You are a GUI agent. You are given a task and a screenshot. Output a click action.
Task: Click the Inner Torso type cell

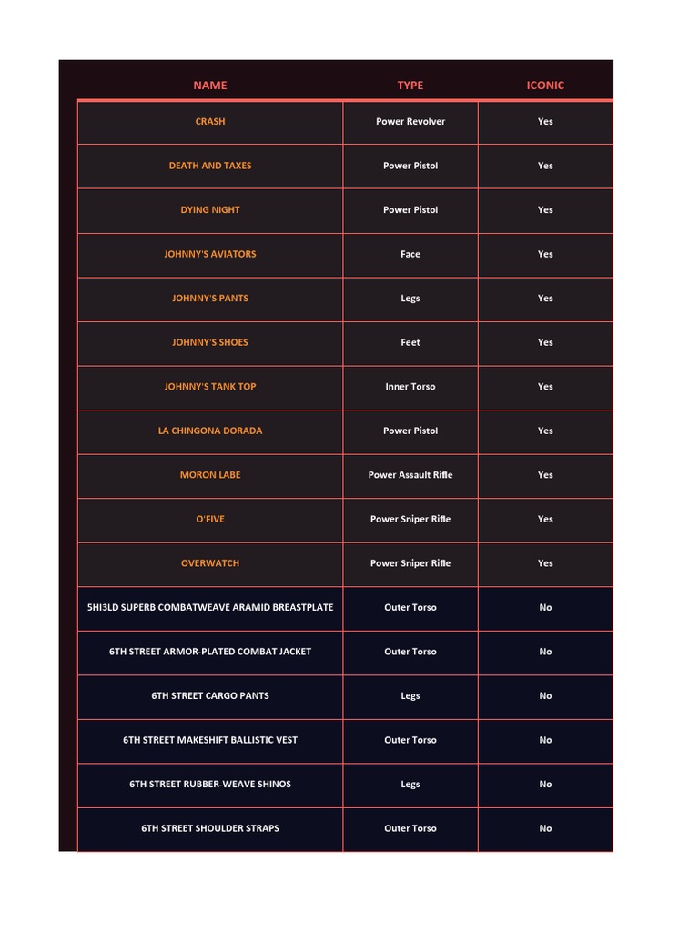pos(410,386)
